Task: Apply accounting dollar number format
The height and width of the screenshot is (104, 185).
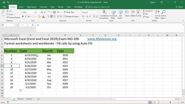Action: point(83,16)
